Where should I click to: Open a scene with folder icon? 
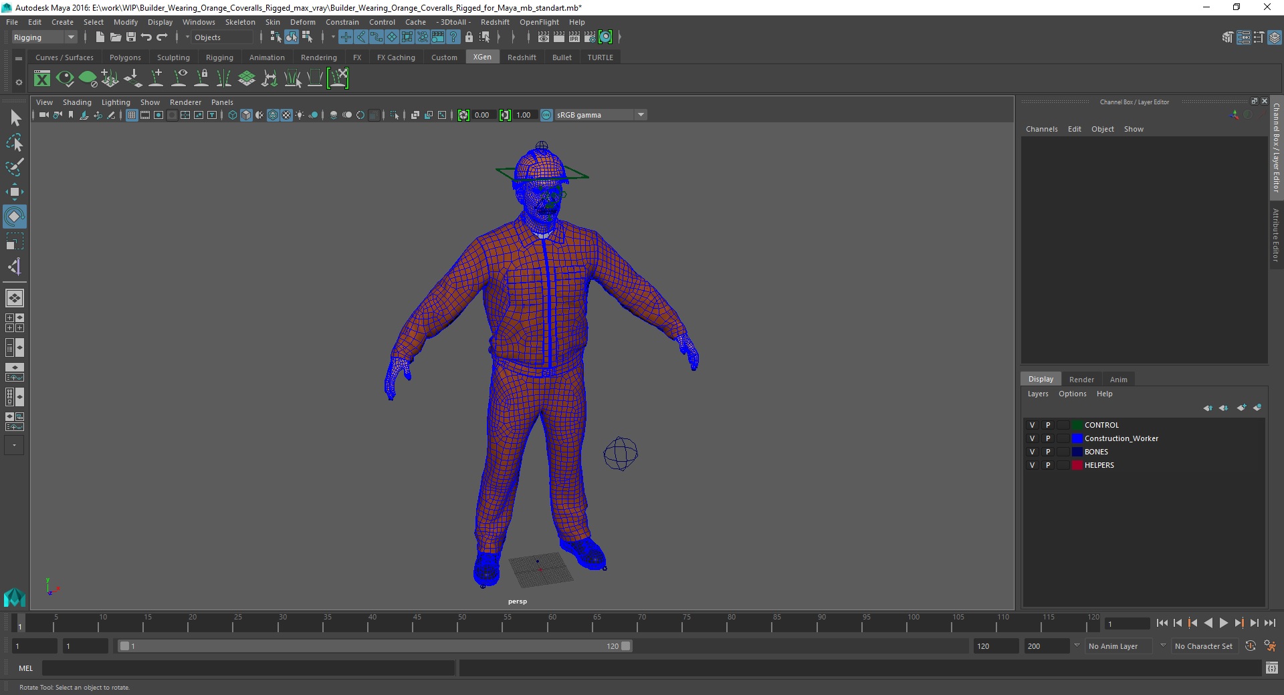[x=116, y=37]
